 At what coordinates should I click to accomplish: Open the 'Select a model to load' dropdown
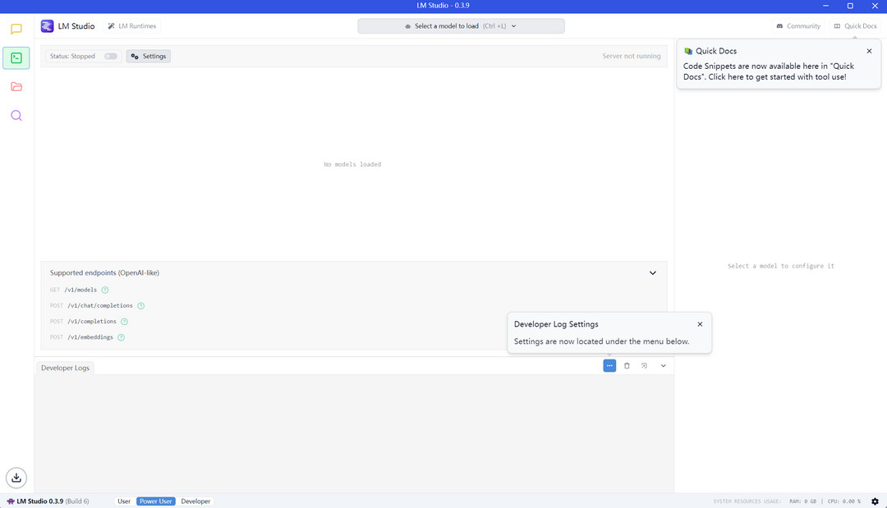461,26
